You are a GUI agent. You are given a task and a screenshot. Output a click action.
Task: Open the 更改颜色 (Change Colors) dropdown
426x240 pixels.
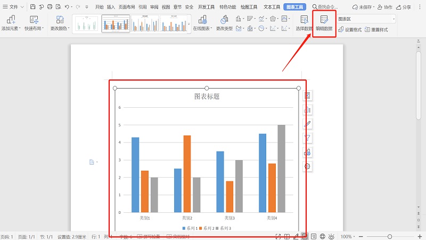[x=60, y=23]
